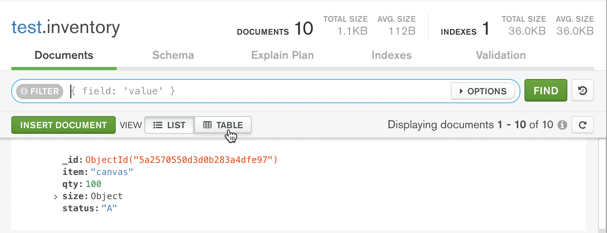Click the refresh documents icon
This screenshot has width=607, height=233.
pos(583,125)
